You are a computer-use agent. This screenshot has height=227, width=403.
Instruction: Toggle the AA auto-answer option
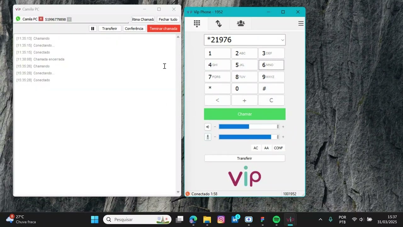(266, 148)
